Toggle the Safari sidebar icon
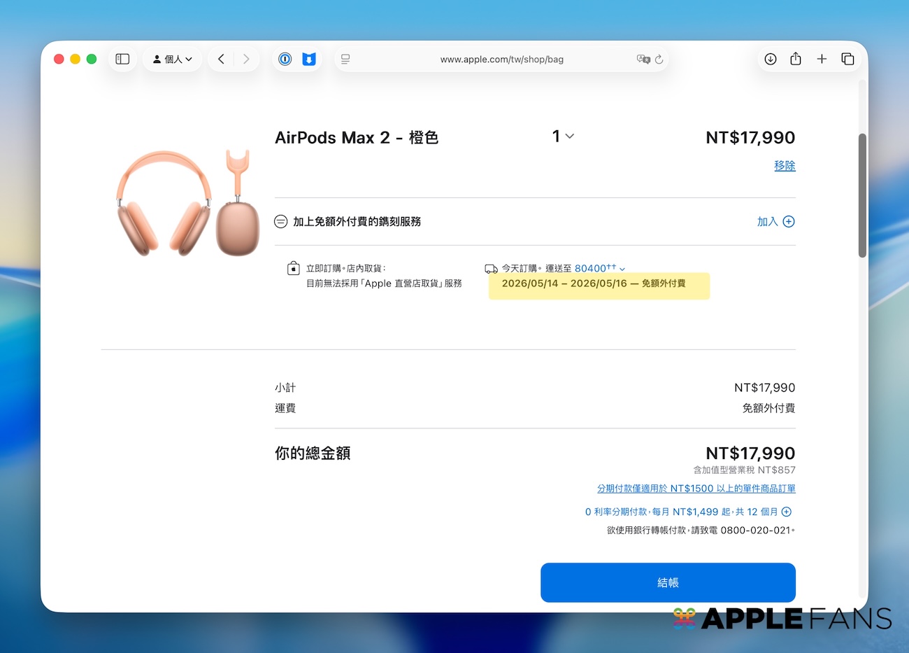 click(x=122, y=59)
